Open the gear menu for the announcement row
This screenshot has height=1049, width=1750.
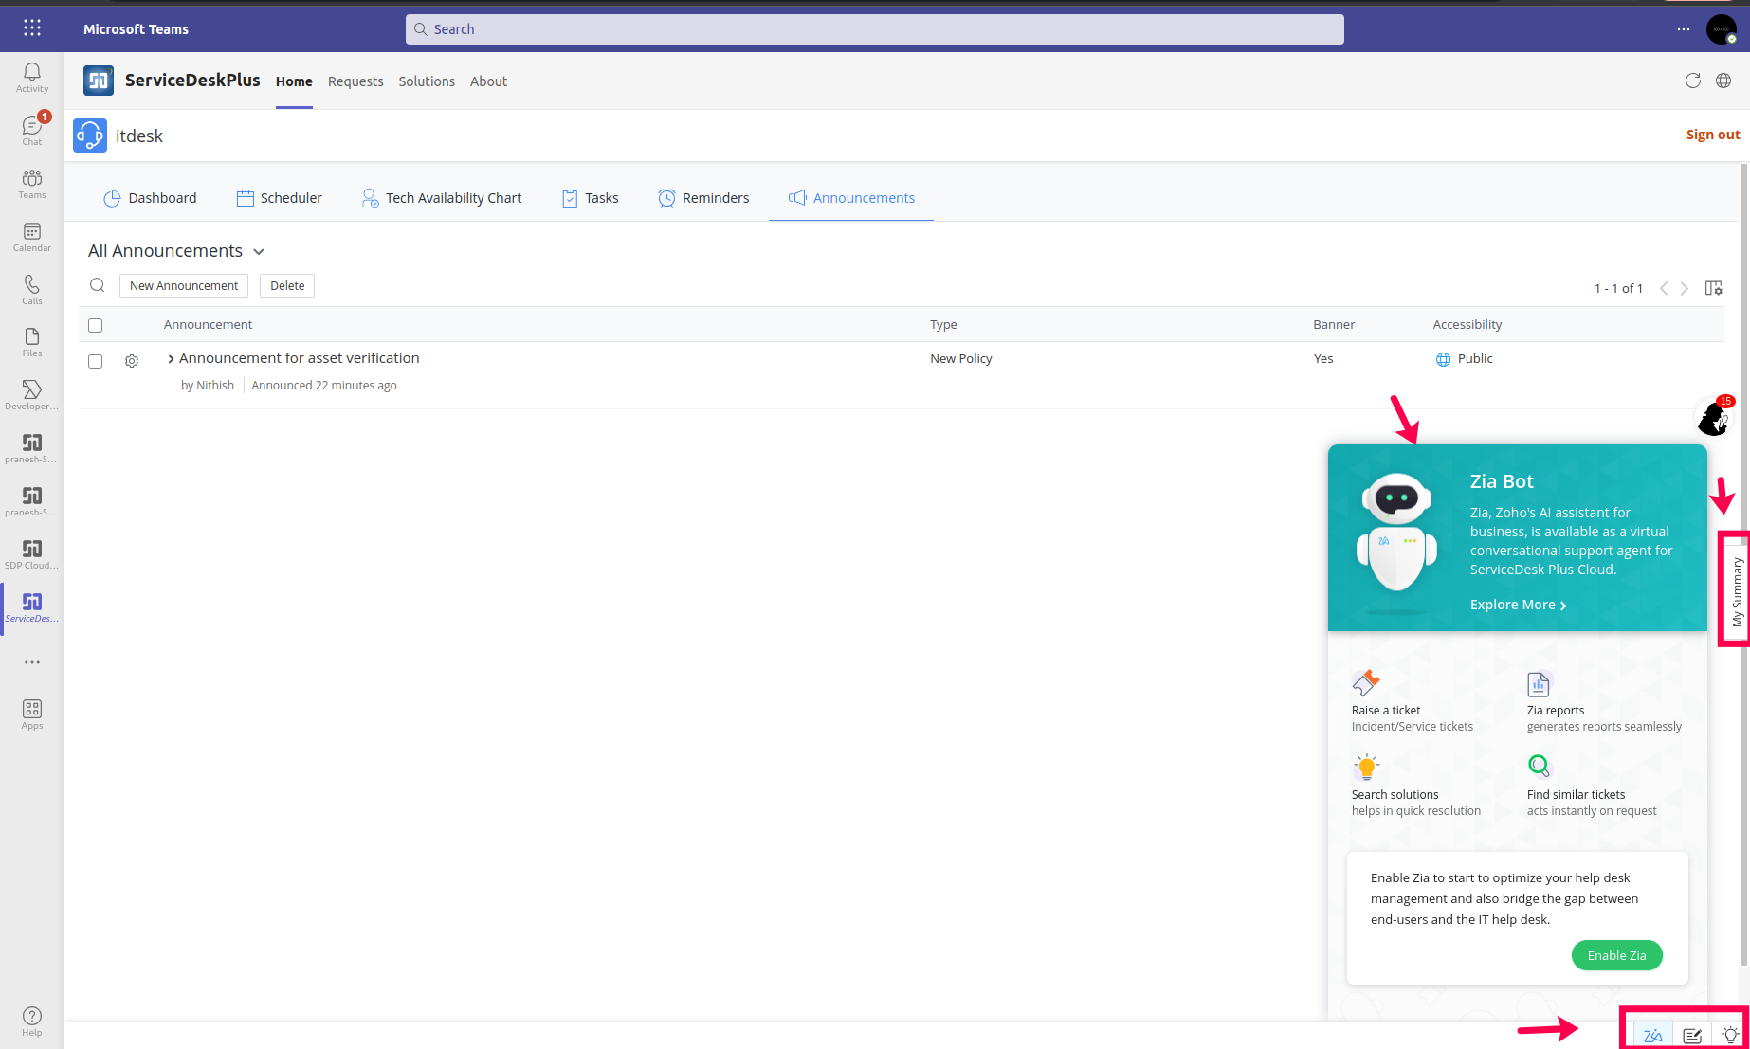click(x=132, y=361)
